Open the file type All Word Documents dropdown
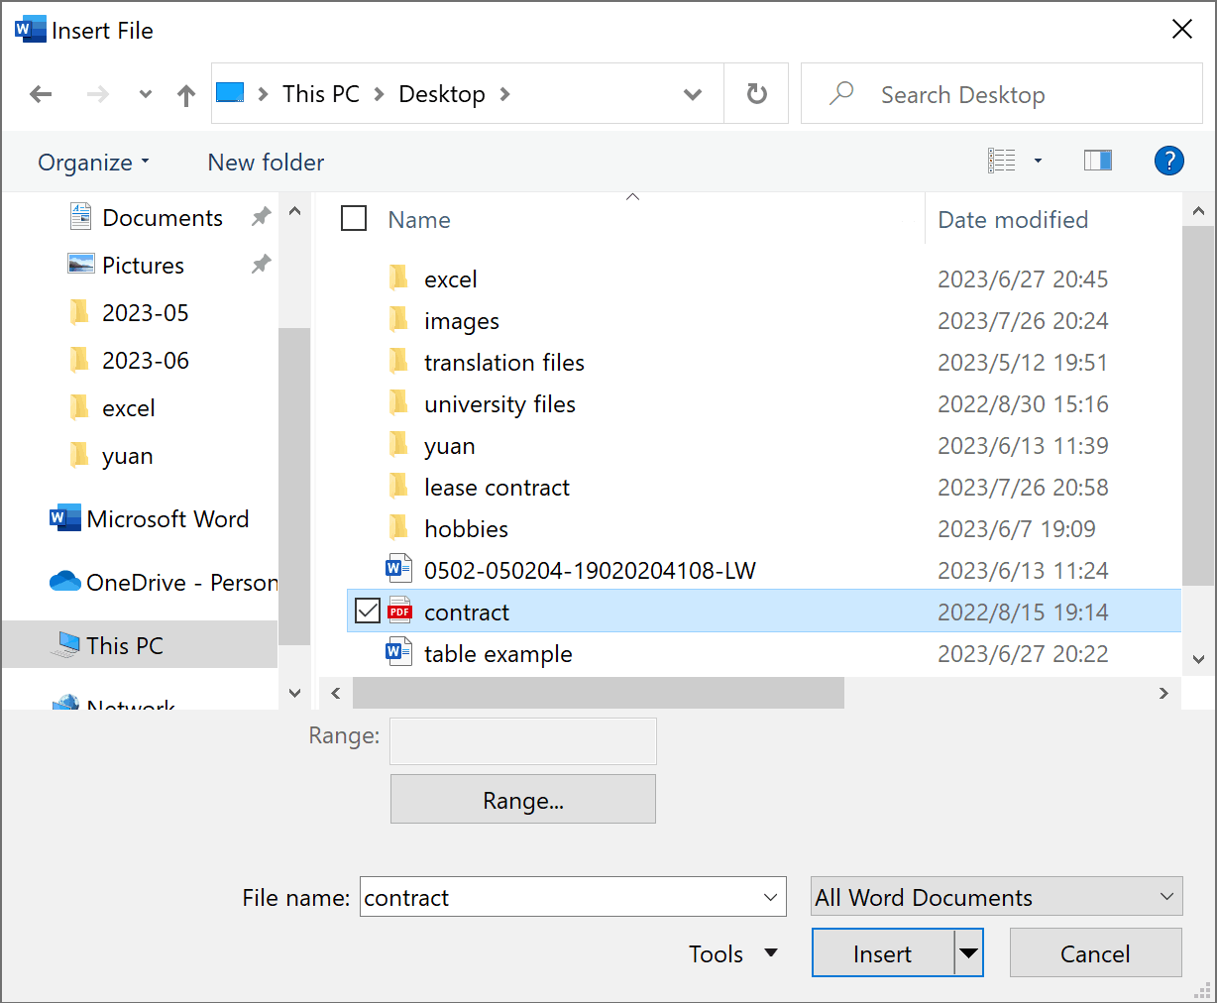1217x1003 pixels. 996,897
